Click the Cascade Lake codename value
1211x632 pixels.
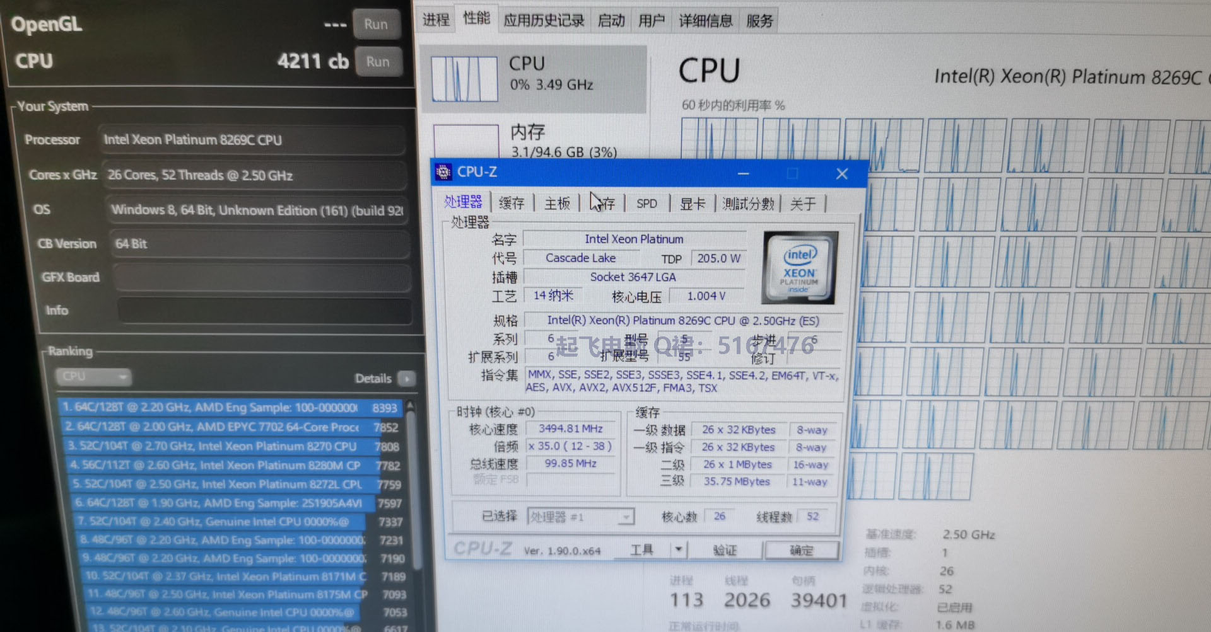pos(581,258)
